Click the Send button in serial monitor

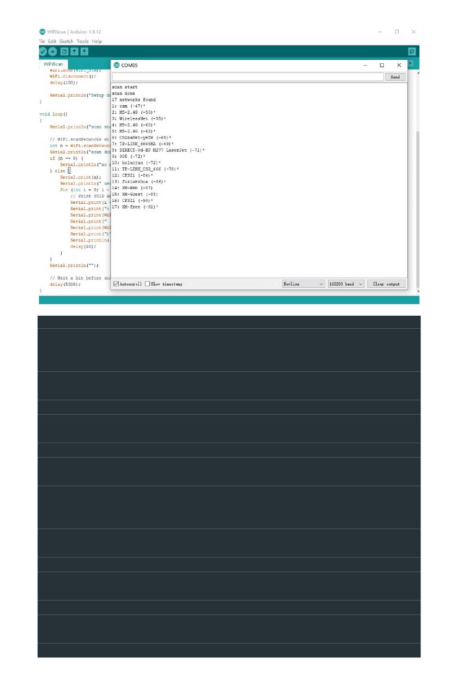(395, 77)
